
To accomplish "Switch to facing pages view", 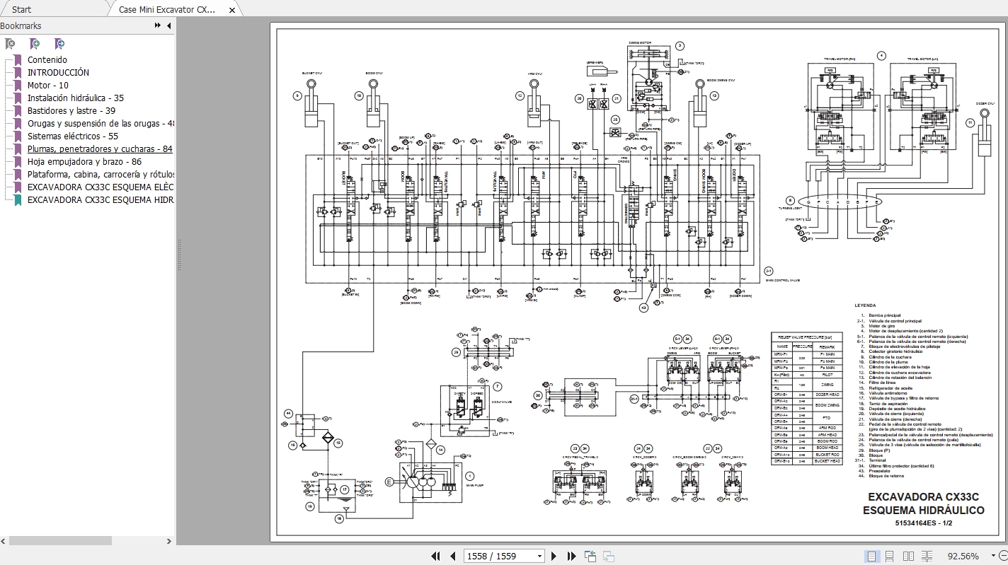I will coord(909,557).
